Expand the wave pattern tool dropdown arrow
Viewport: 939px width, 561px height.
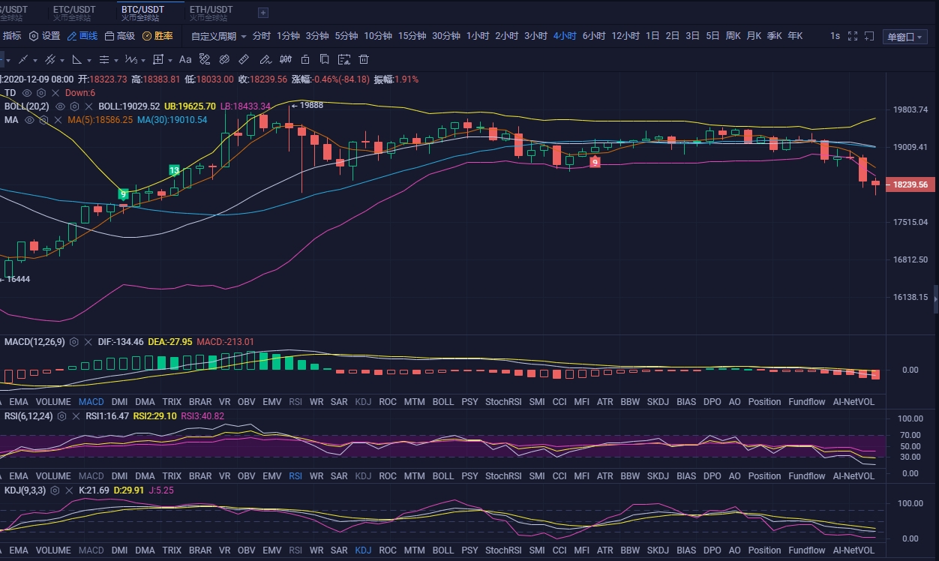coord(144,60)
